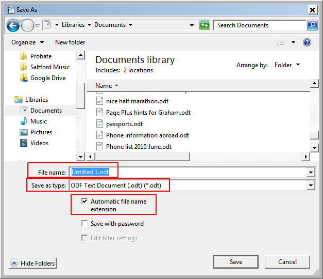Open the Arrange by Folder dropdown
The height and width of the screenshot is (279, 323).
(287, 65)
